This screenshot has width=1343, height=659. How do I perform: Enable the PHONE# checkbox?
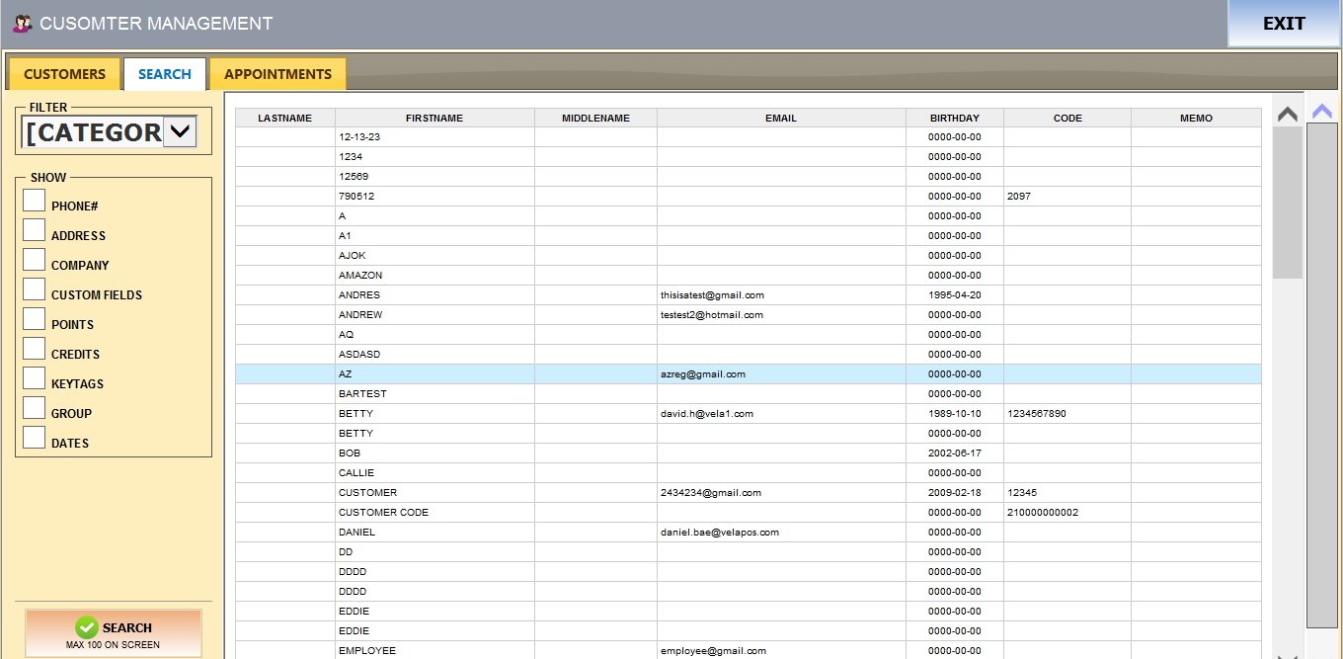click(x=35, y=201)
